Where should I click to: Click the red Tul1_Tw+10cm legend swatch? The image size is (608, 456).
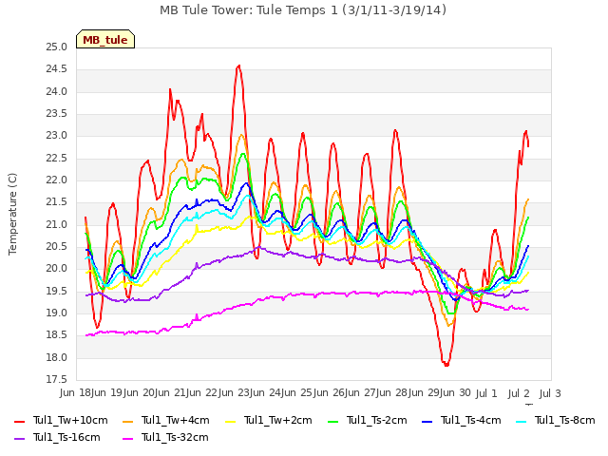(19, 421)
